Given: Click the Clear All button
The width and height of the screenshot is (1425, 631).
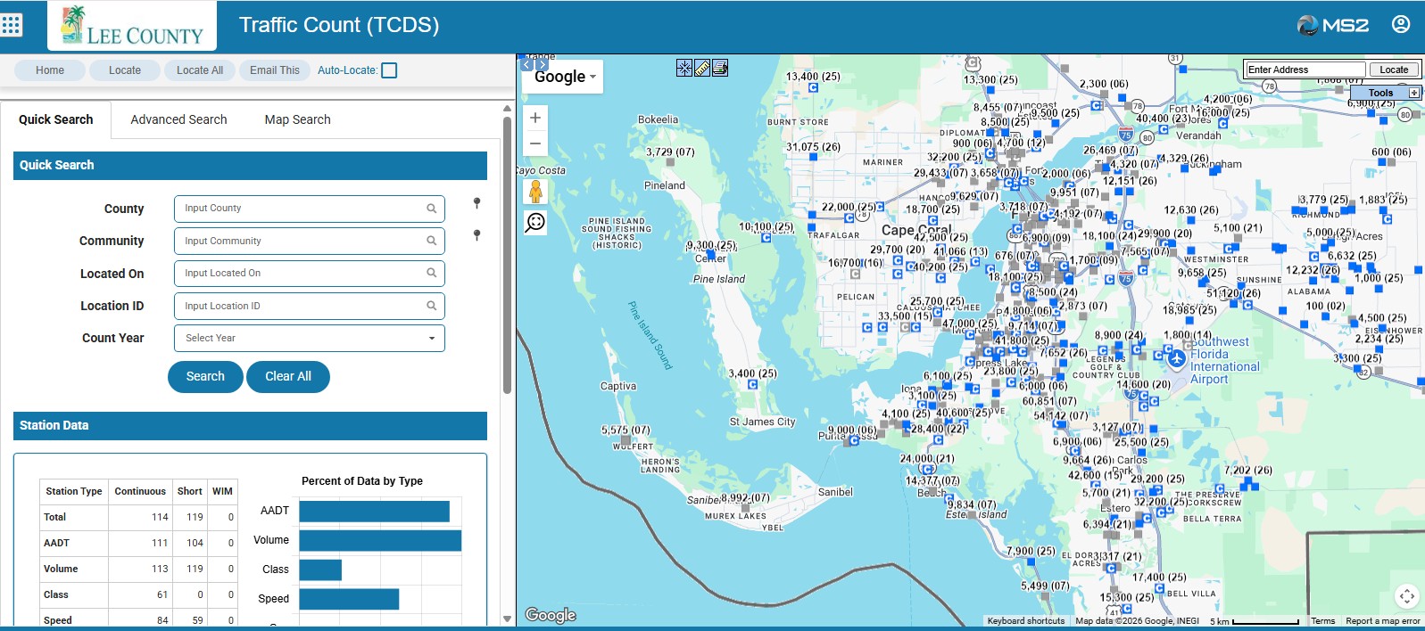Looking at the screenshot, I should 288,376.
